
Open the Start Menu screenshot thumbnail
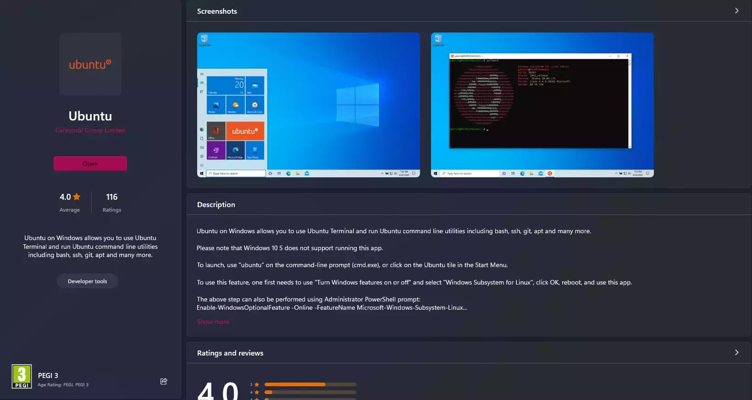point(309,104)
